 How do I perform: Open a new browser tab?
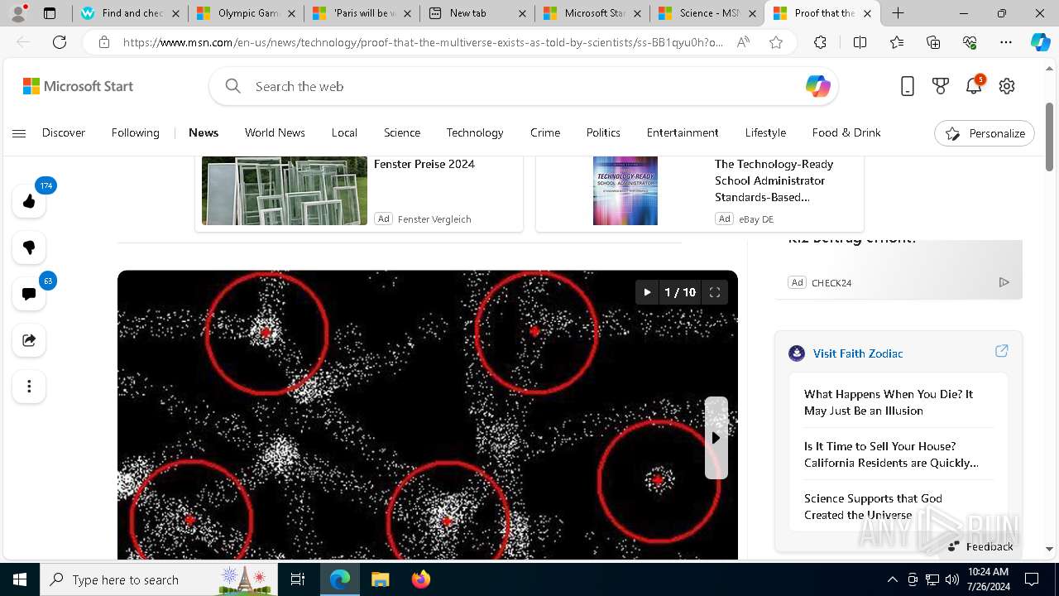click(898, 13)
